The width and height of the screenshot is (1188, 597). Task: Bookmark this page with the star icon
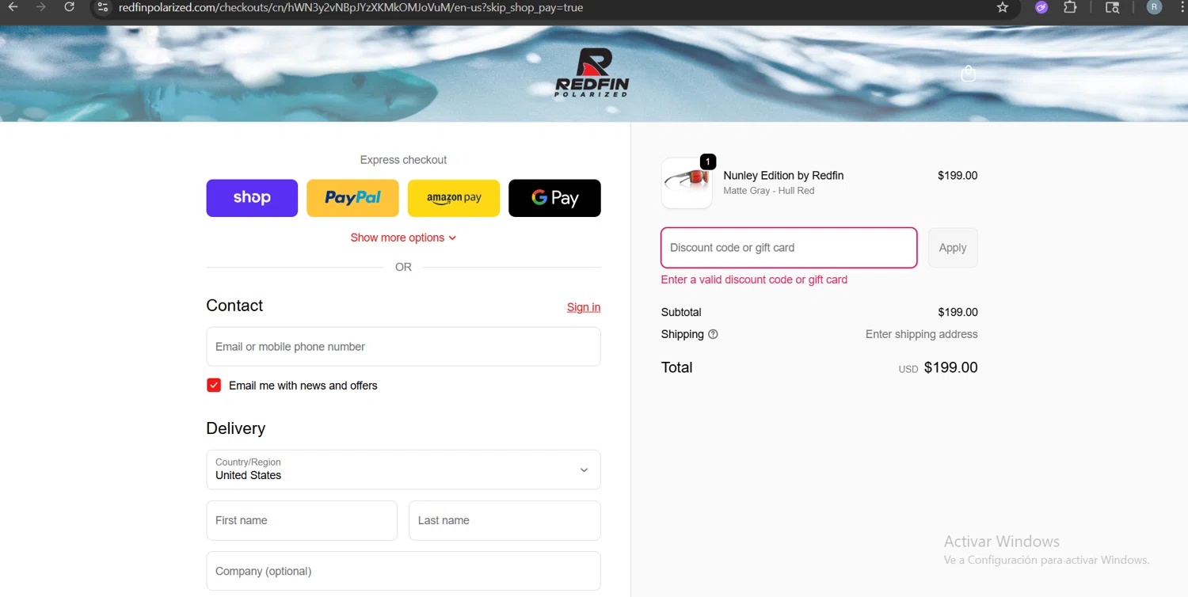pos(1003,7)
